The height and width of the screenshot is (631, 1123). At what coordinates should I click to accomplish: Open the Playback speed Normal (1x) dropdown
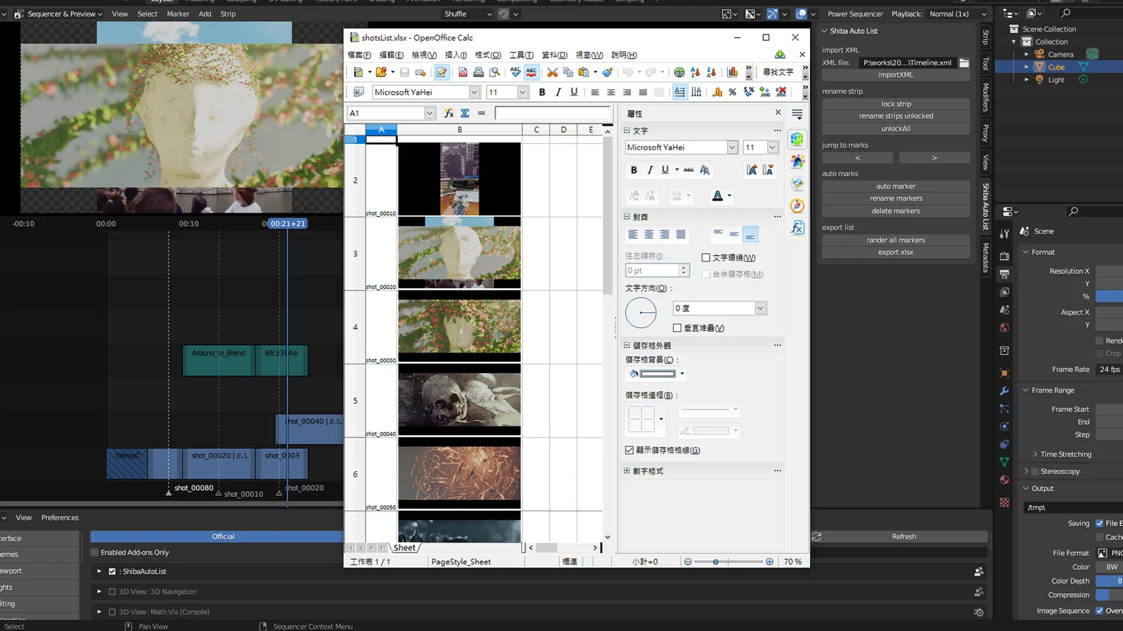(957, 14)
